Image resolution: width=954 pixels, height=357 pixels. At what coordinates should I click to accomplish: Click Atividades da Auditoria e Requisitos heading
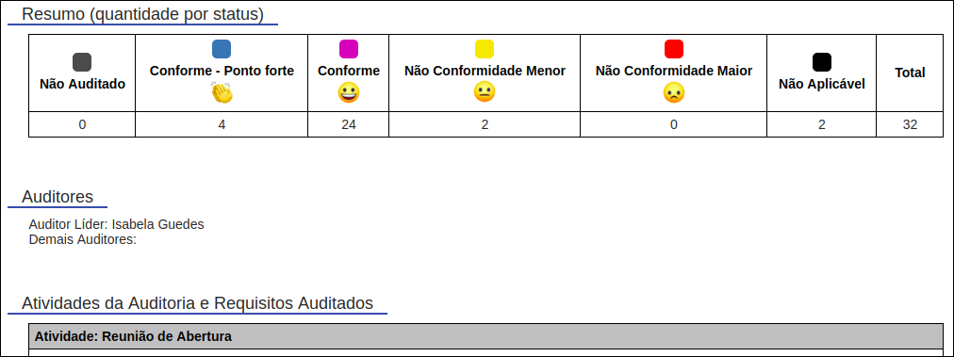click(x=197, y=303)
